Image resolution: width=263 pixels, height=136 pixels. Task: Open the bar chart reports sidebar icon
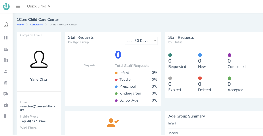6,49
